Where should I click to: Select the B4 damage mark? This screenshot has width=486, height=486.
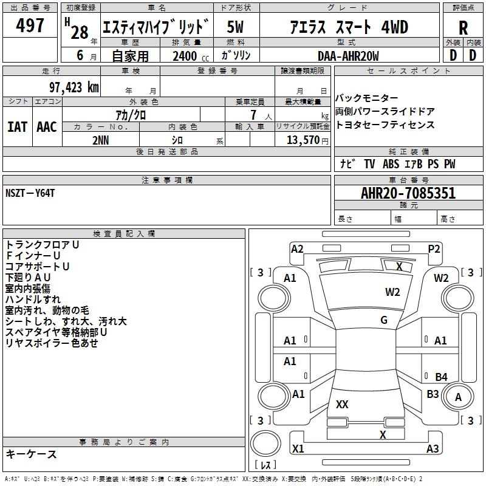pos(441,377)
